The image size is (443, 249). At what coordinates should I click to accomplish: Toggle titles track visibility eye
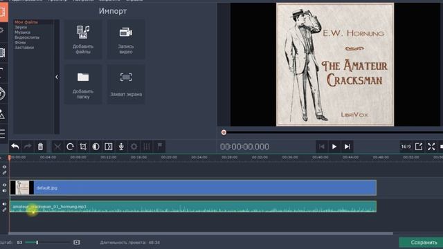click(4, 167)
